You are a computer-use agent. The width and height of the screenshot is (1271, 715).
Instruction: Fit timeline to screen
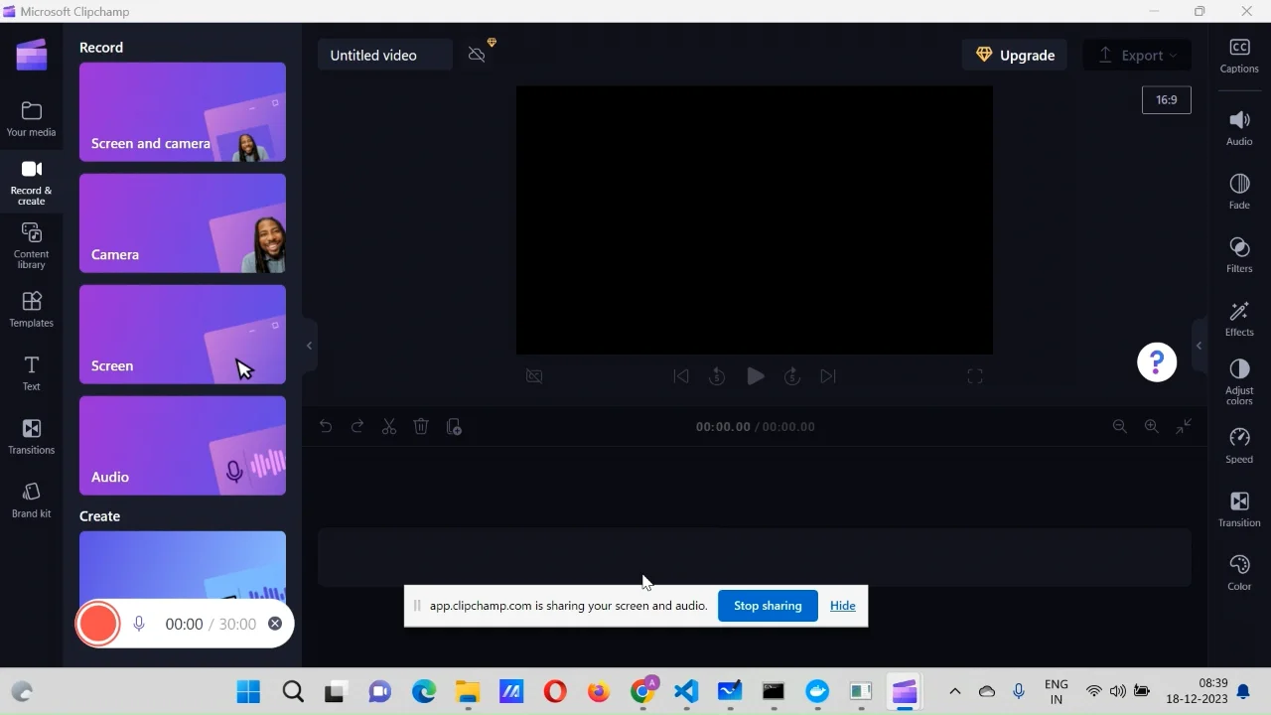click(1184, 426)
